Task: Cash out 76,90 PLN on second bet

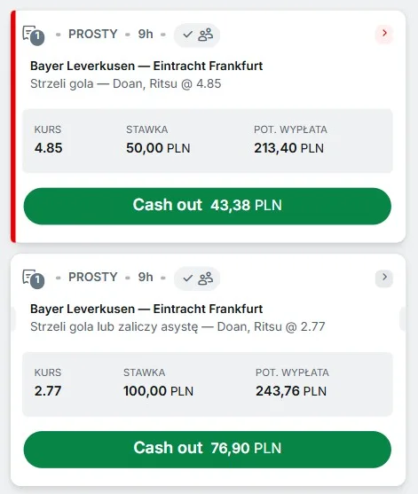Action: [x=208, y=450]
